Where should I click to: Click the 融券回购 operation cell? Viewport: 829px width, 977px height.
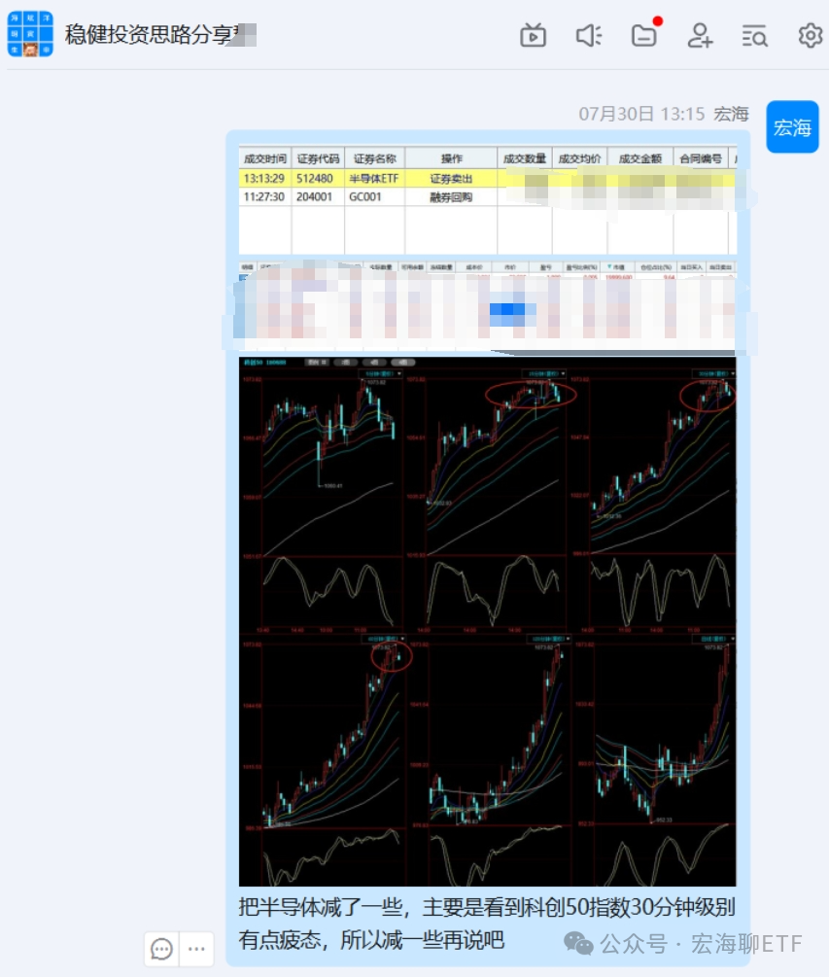[x=451, y=197]
